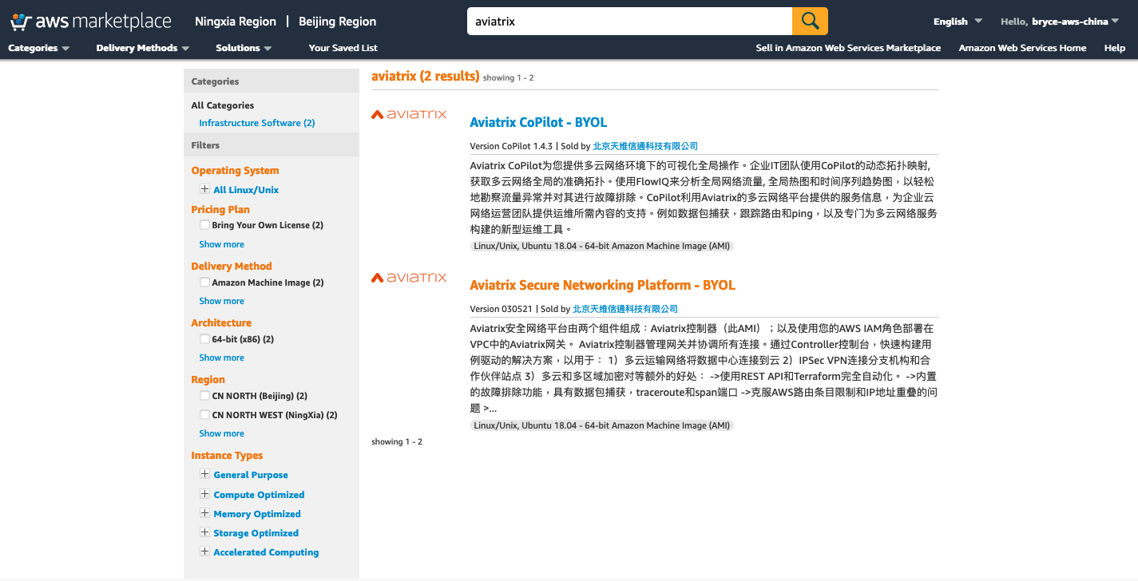The height and width of the screenshot is (581, 1138).
Task: Click the Infrastructure Software (2) category link
Action: click(256, 122)
